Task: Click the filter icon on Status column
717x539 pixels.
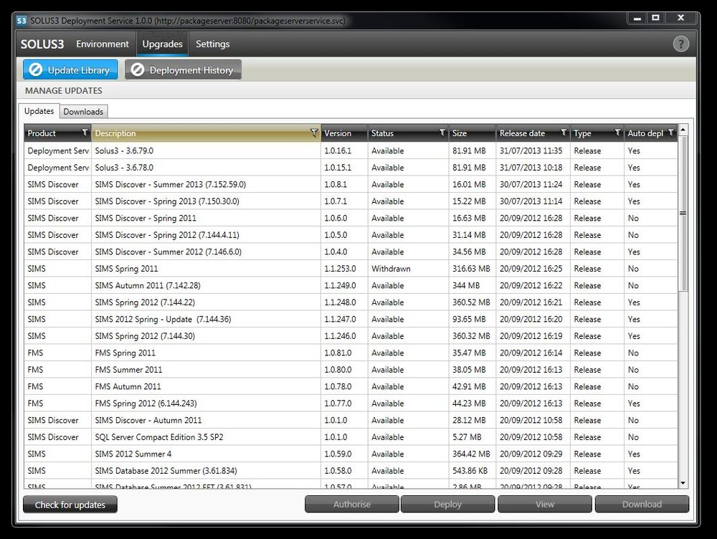Action: pos(442,133)
